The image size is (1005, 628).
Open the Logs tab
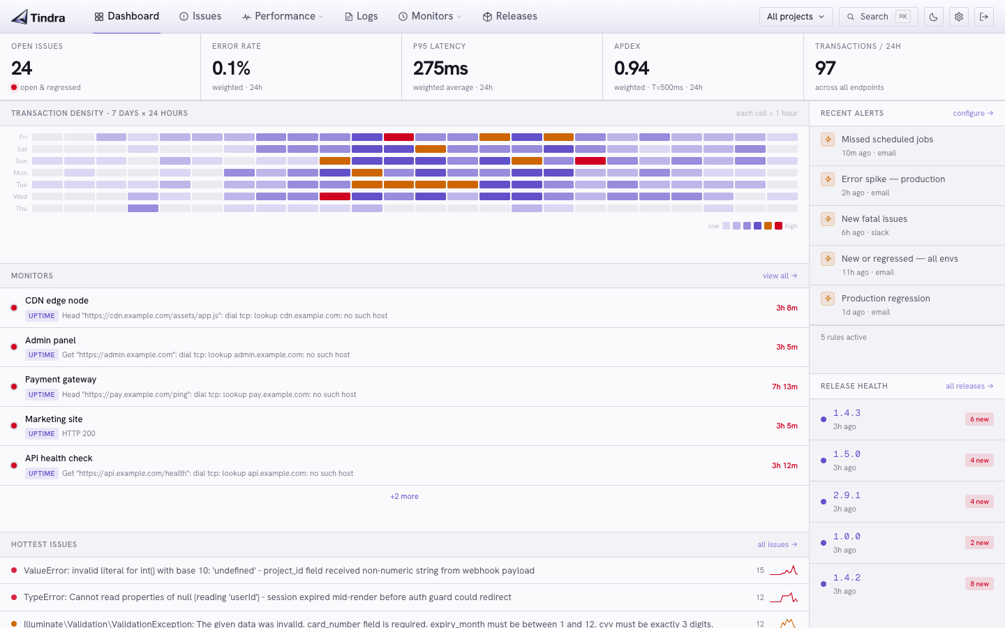pos(361,16)
